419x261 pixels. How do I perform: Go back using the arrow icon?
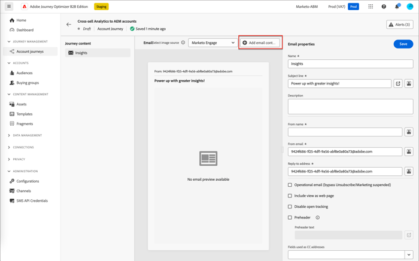pyautogui.click(x=69, y=25)
